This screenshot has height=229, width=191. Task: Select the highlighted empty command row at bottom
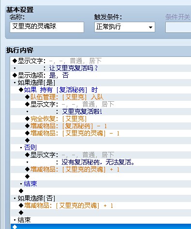(101, 227)
